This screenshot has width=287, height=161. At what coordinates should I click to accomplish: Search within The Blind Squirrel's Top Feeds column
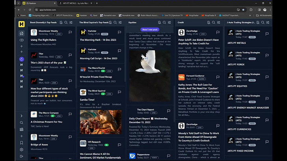coord(115,22)
